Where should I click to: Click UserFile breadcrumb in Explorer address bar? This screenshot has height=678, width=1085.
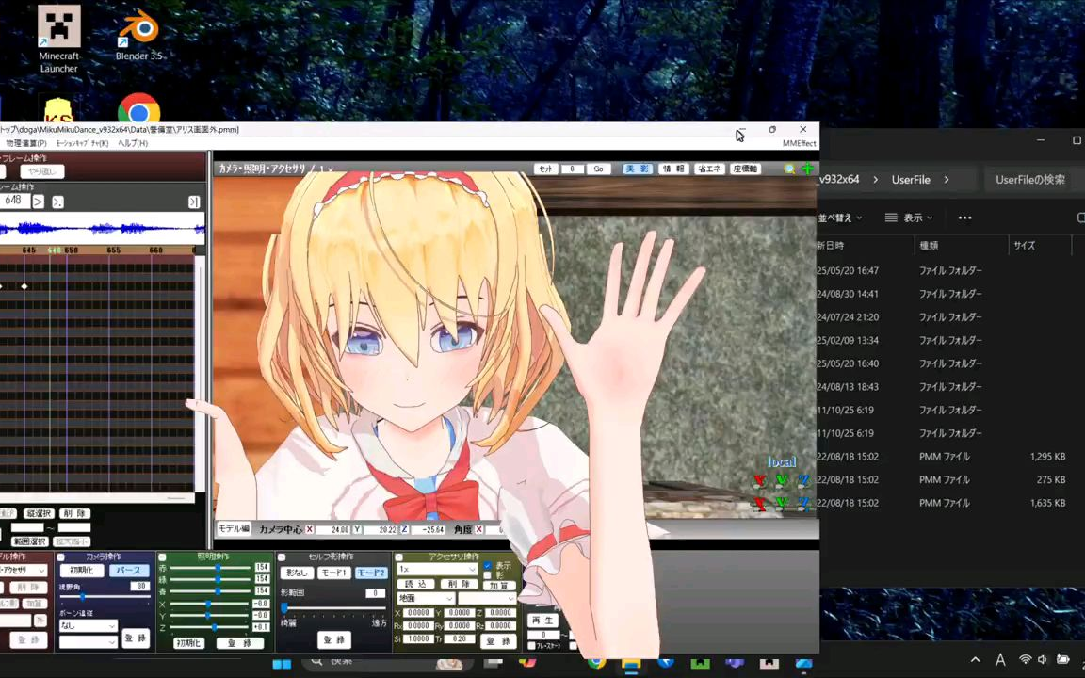[911, 179]
